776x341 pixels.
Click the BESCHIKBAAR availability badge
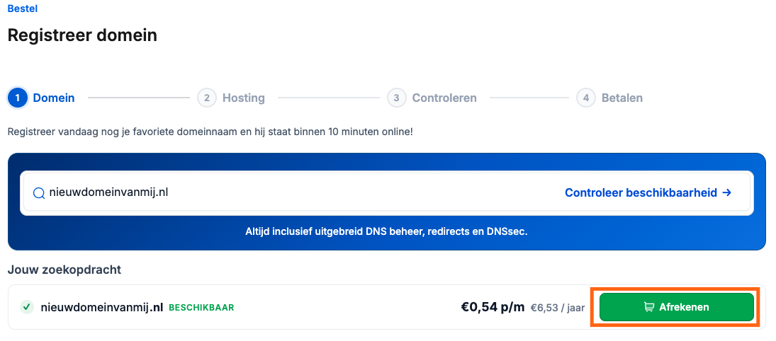[x=201, y=308]
